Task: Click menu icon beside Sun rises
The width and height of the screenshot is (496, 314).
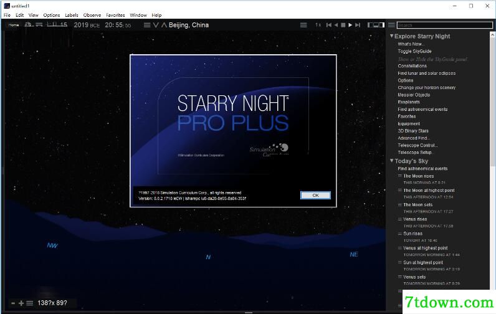Action: tap(400, 234)
